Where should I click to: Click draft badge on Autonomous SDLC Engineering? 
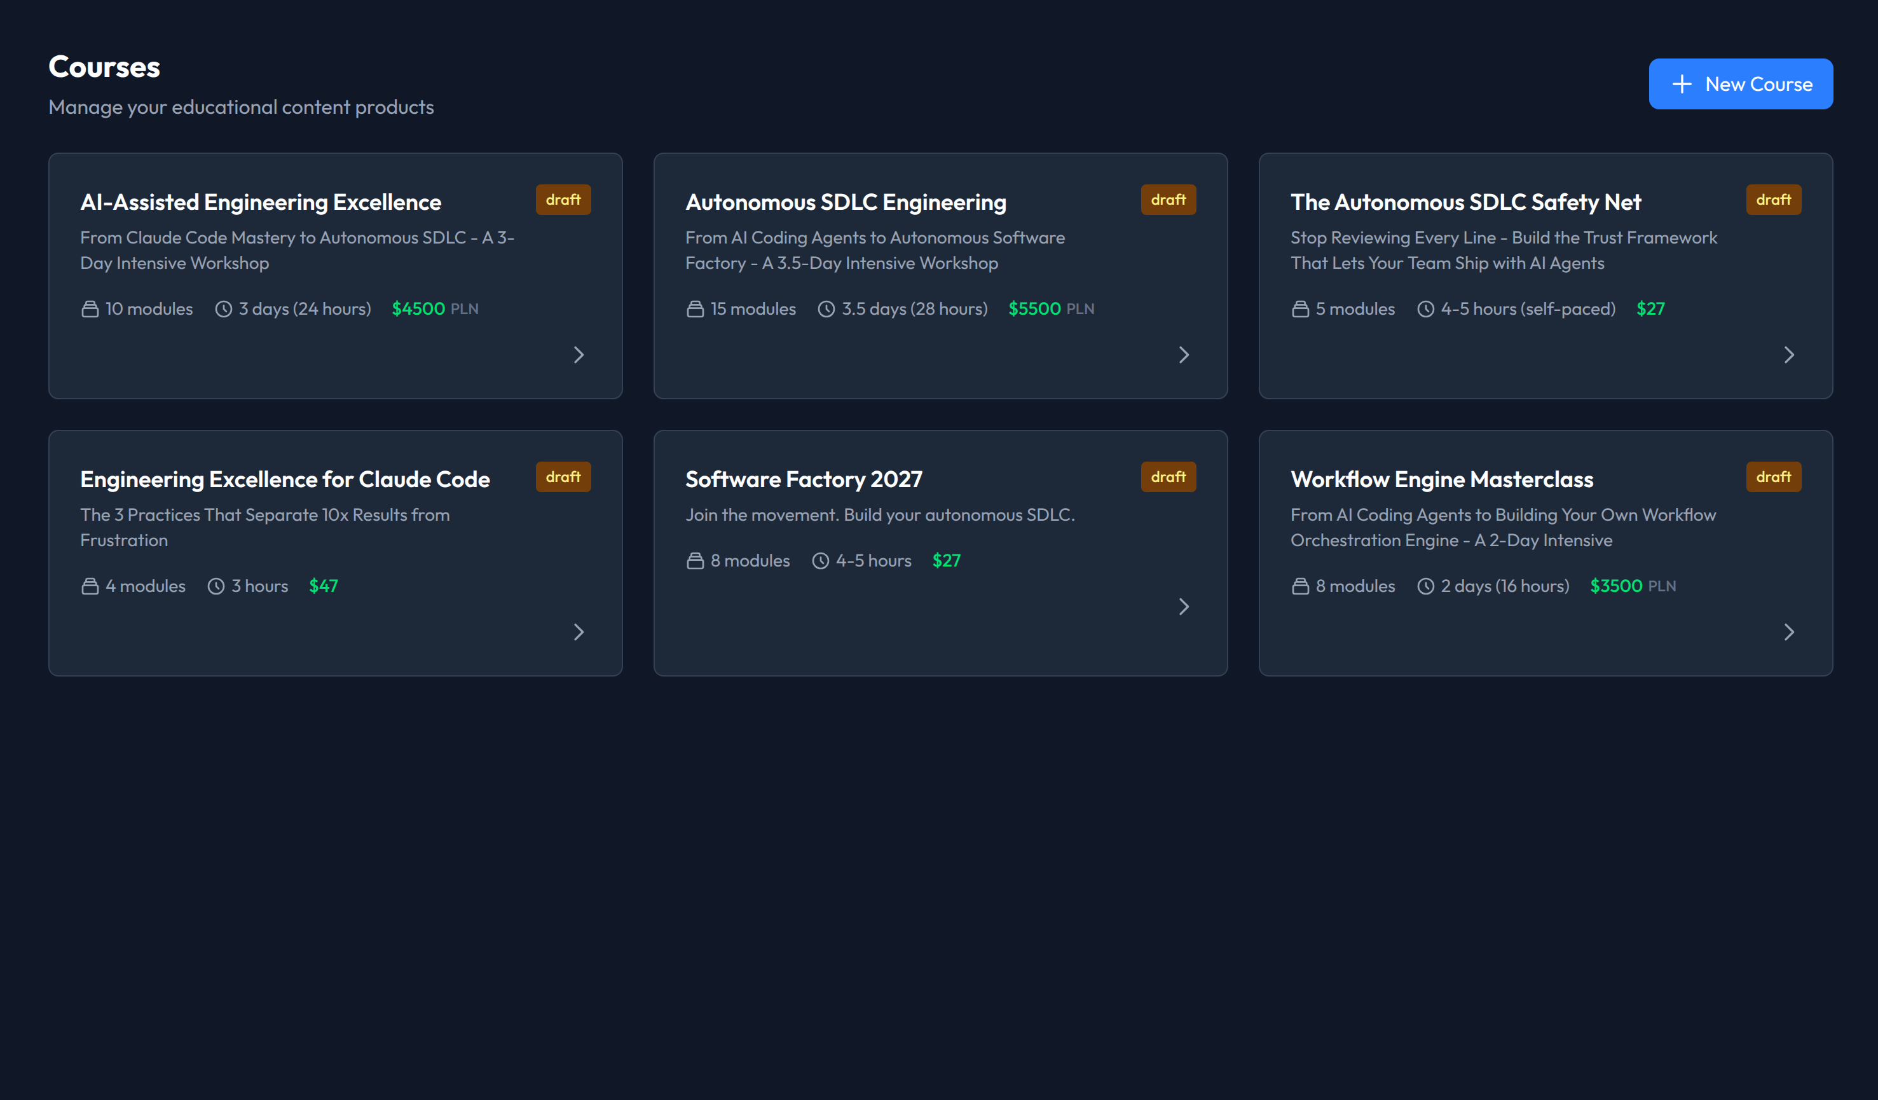pos(1168,200)
